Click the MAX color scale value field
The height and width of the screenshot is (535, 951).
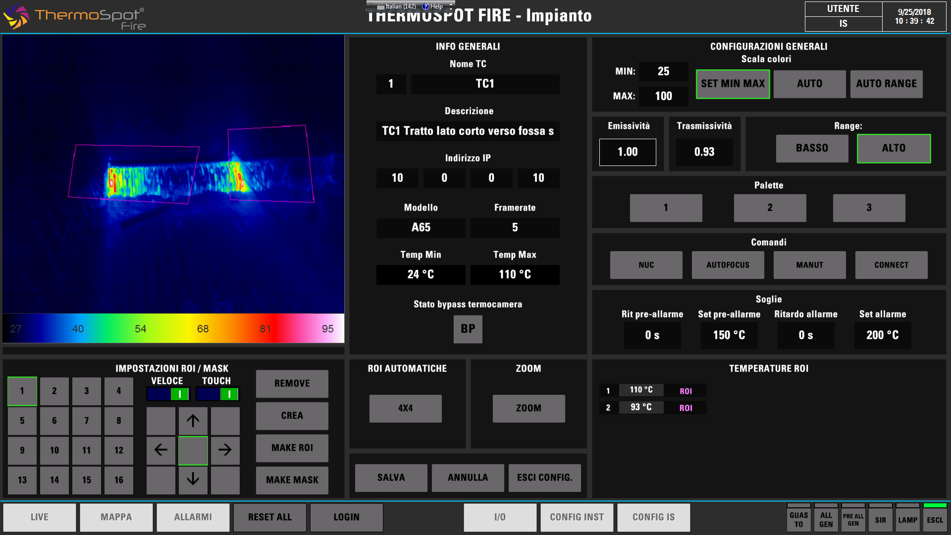click(x=663, y=96)
